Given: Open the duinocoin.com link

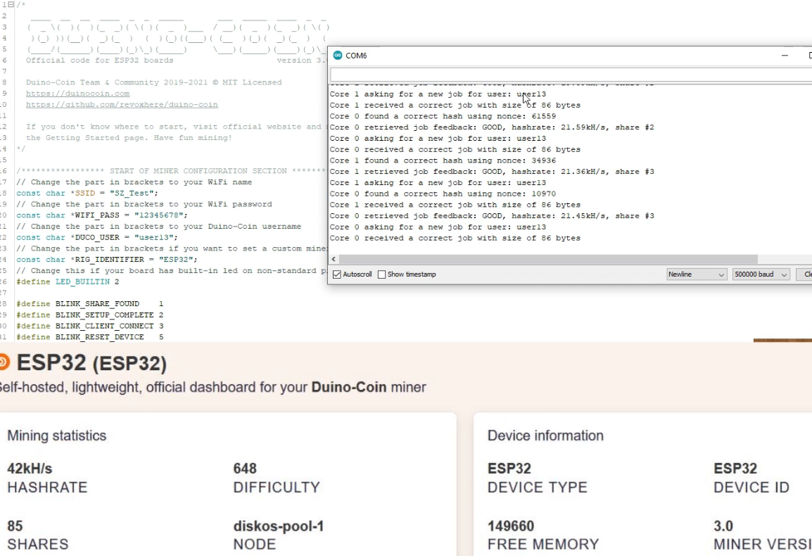Looking at the screenshot, I should coord(77,93).
